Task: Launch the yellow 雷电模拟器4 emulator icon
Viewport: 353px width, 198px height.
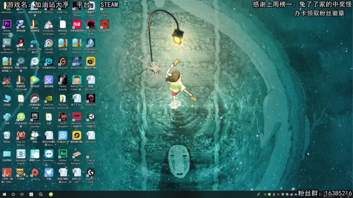Action: (x=76, y=136)
